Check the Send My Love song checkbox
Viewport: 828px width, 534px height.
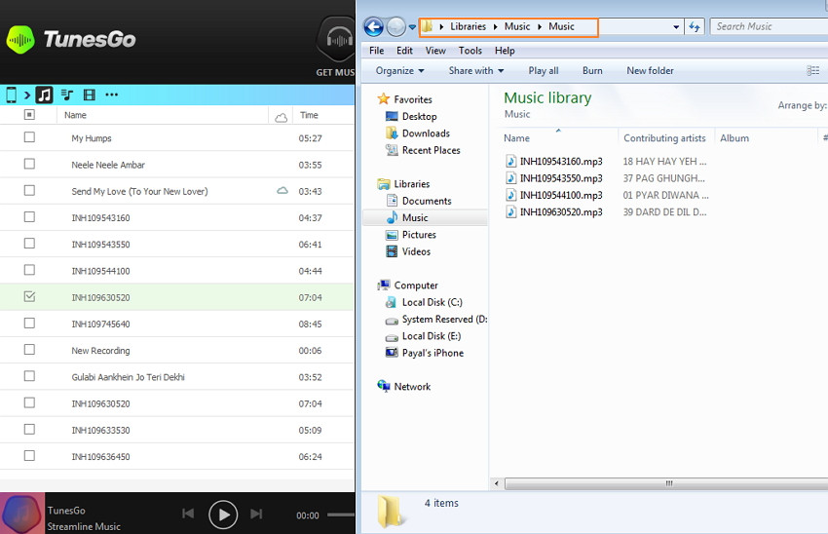point(29,190)
